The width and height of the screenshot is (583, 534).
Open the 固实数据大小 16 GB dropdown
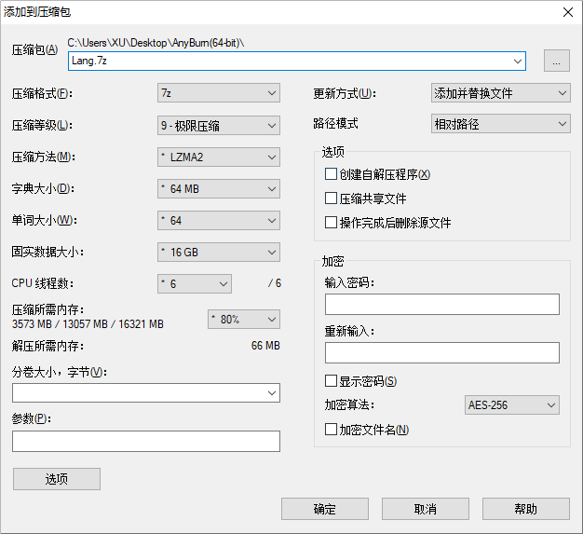[x=219, y=252]
